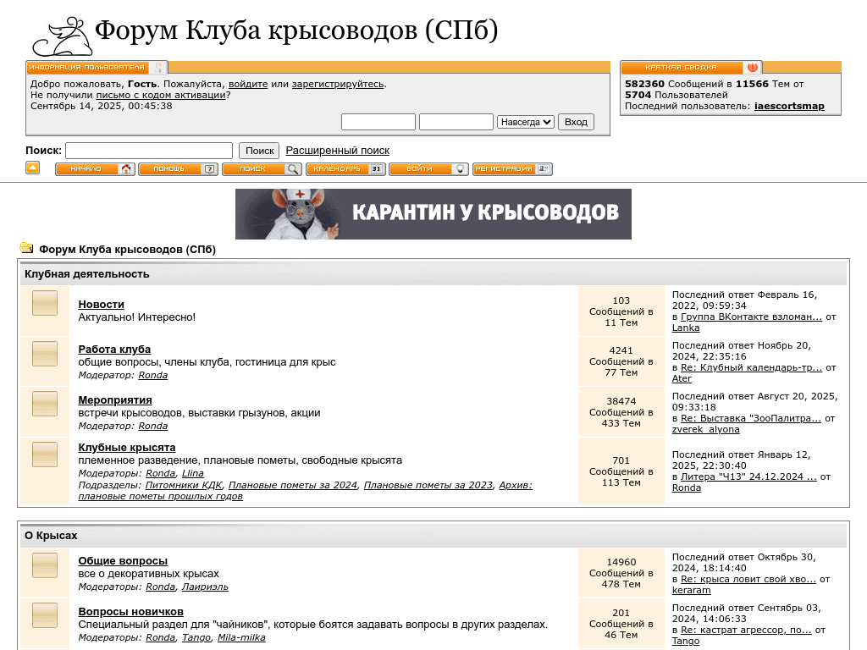Click the Начало home menu button
867x650 pixels.
point(95,169)
